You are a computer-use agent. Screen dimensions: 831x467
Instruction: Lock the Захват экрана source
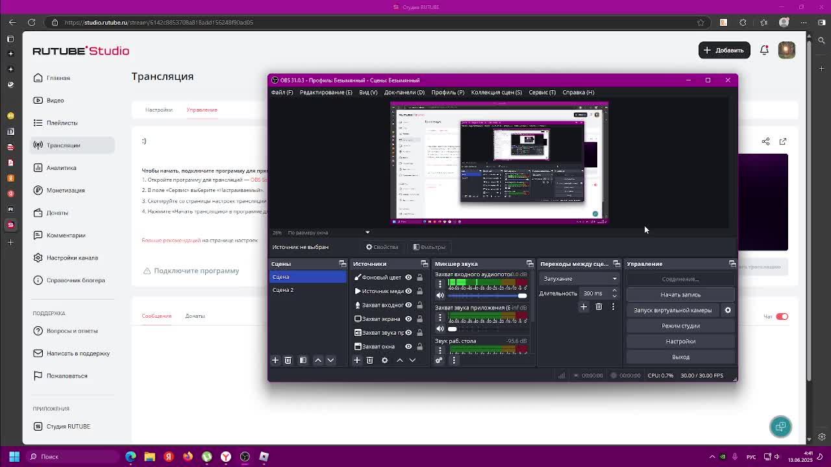tap(419, 319)
